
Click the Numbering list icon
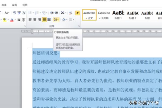click(37, 13)
